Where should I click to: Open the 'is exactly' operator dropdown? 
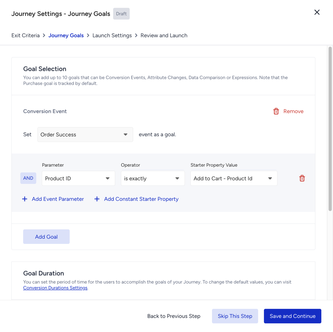(153, 178)
